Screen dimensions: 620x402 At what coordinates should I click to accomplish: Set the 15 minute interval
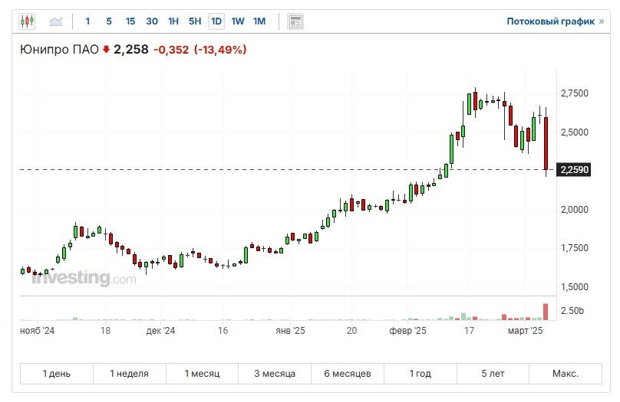pos(130,21)
